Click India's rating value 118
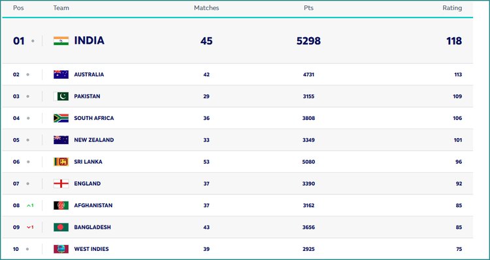Screen dimensions: 490x260 click(x=454, y=41)
